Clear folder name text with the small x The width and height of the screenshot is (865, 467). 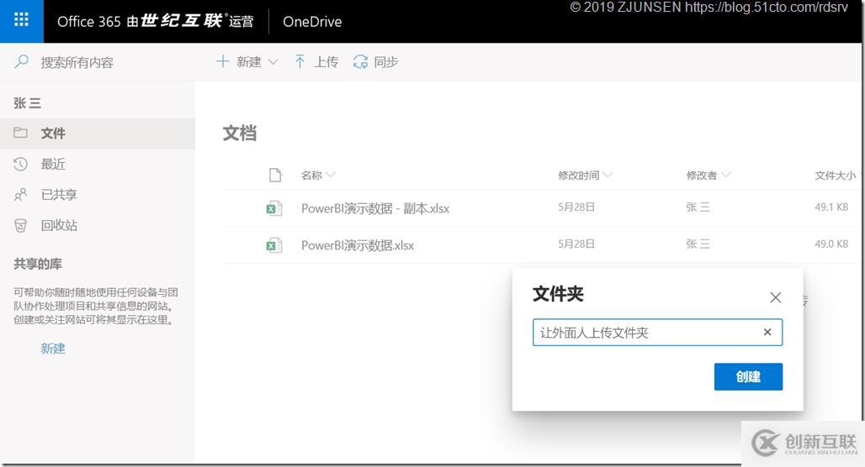click(x=767, y=332)
